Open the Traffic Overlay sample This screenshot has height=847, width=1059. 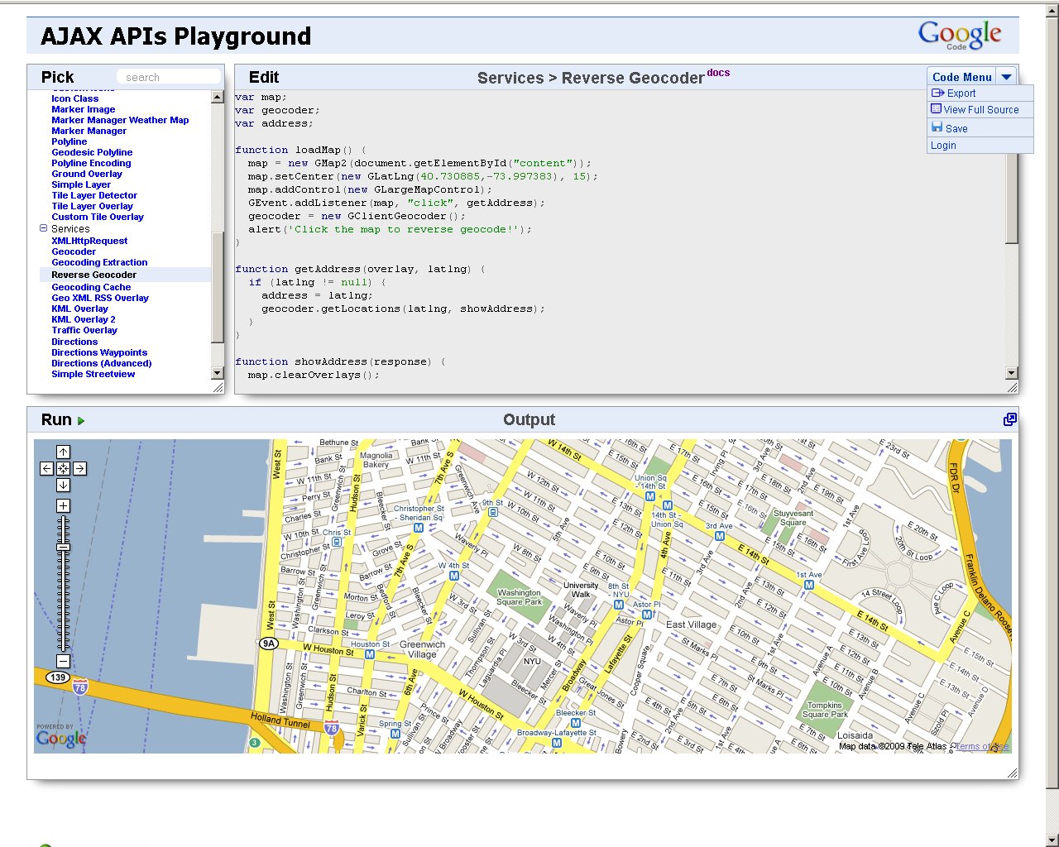coord(84,330)
